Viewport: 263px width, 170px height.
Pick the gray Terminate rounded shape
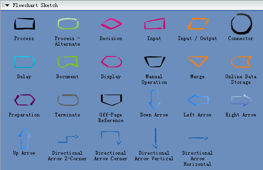pyautogui.click(x=68, y=100)
